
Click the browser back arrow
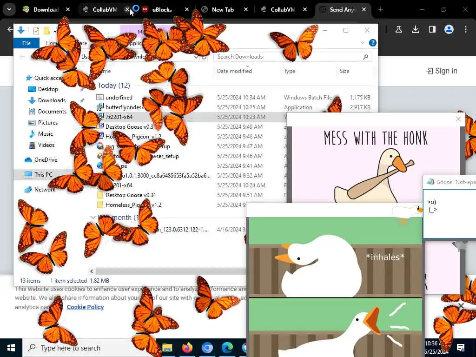(x=10, y=29)
